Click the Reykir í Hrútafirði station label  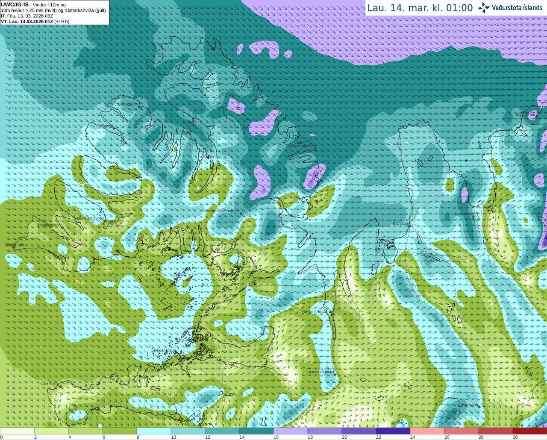[317, 311]
